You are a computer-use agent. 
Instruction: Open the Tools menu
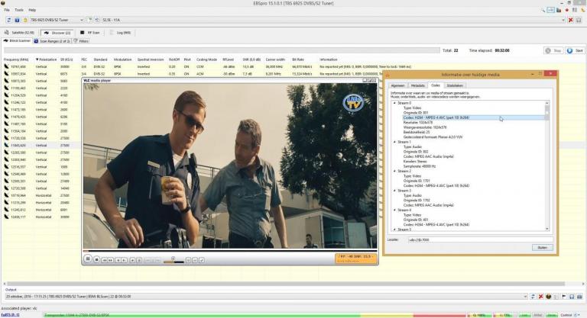coord(18,10)
